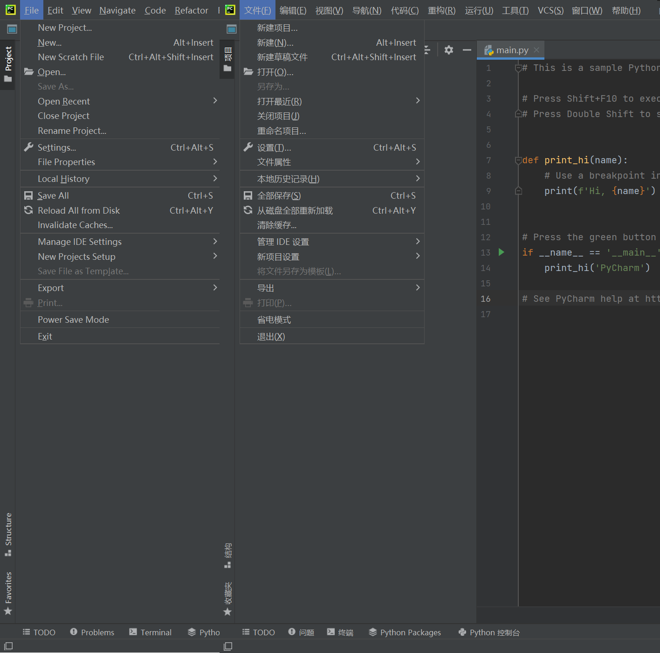
Task: Expand the Export submenu
Action: 120,288
